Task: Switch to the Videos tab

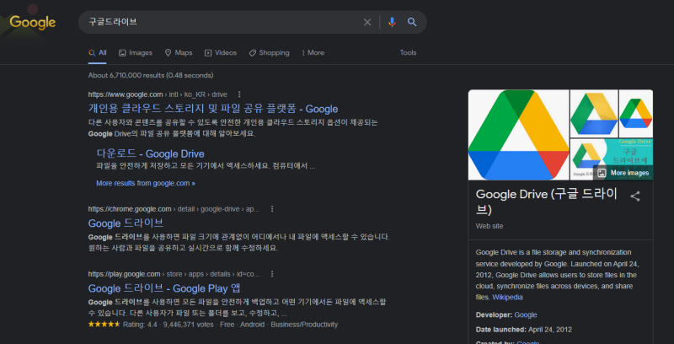Action: [221, 53]
